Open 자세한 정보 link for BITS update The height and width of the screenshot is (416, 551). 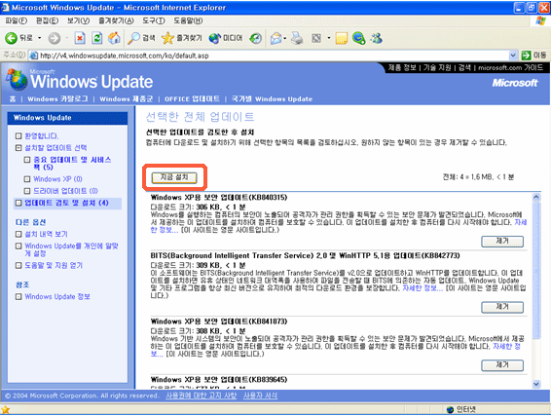[422, 288]
